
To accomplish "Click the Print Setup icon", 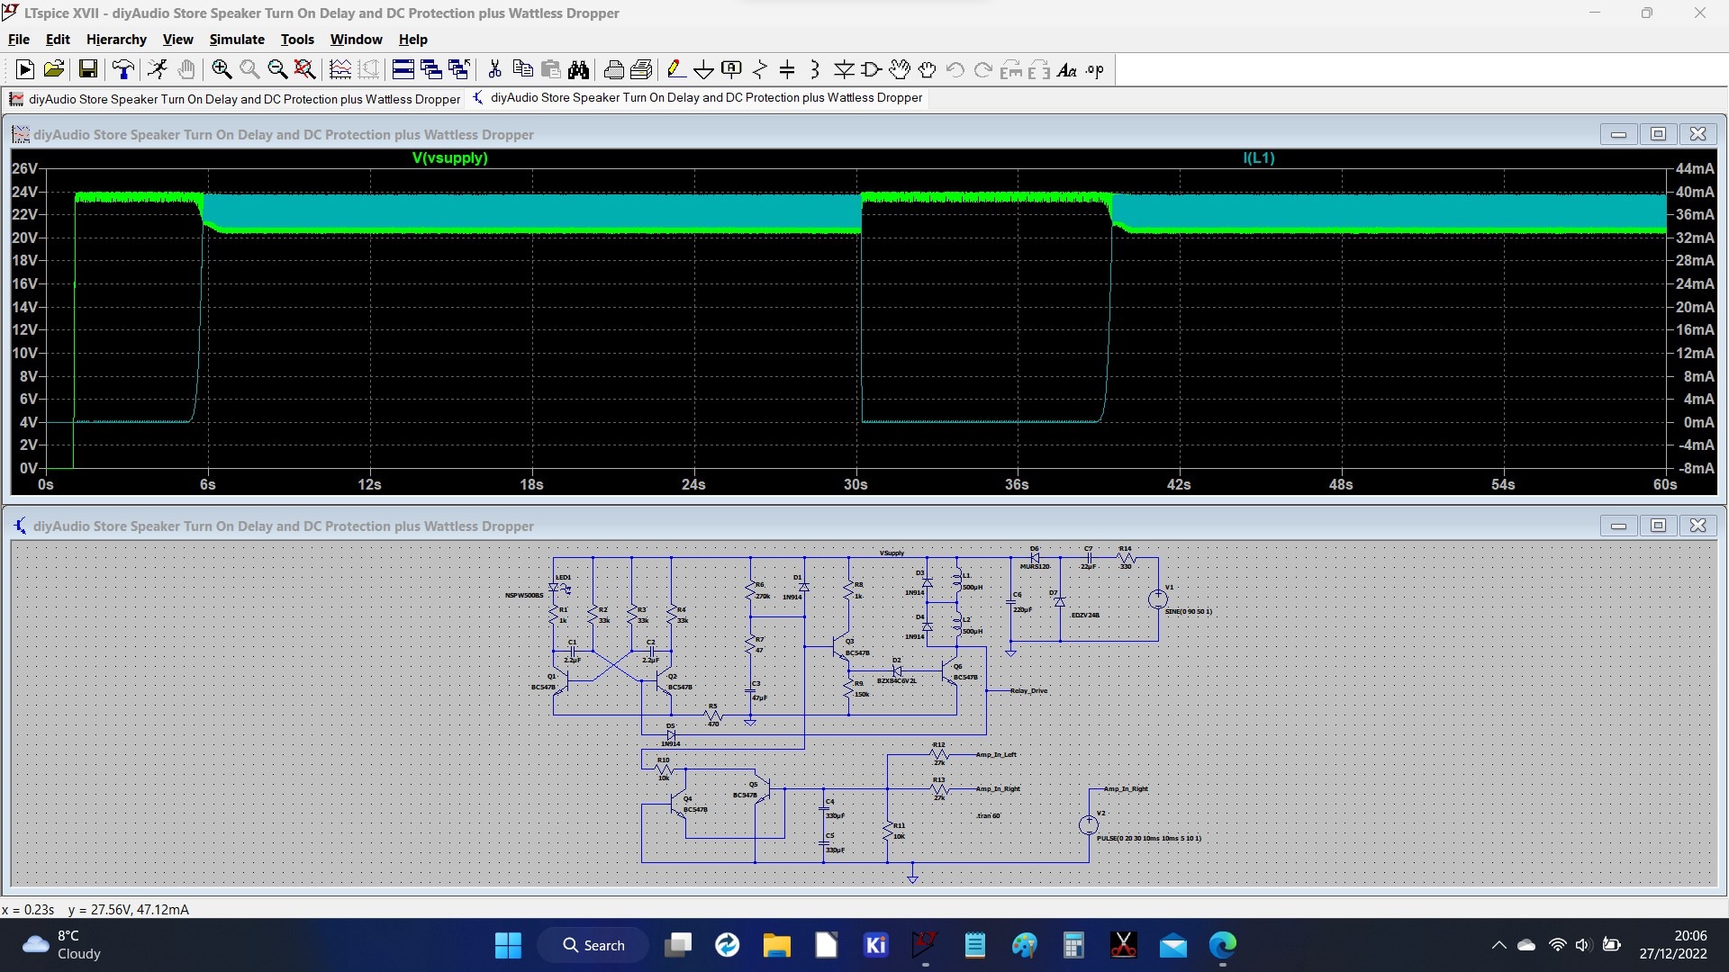I will coord(642,69).
